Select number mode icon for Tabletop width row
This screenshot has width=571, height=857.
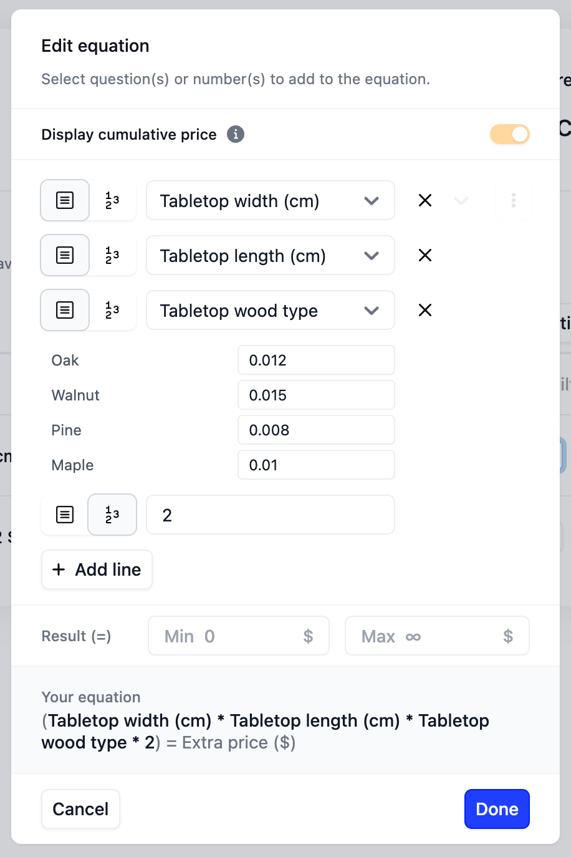pos(112,200)
